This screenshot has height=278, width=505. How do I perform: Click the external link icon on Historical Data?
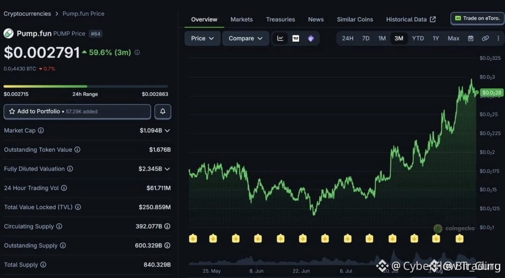tap(433, 20)
